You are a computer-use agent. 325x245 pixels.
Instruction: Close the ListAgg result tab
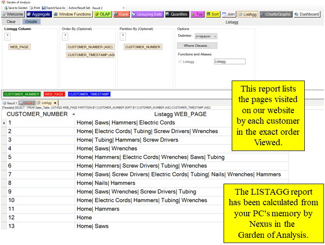click(x=55, y=103)
